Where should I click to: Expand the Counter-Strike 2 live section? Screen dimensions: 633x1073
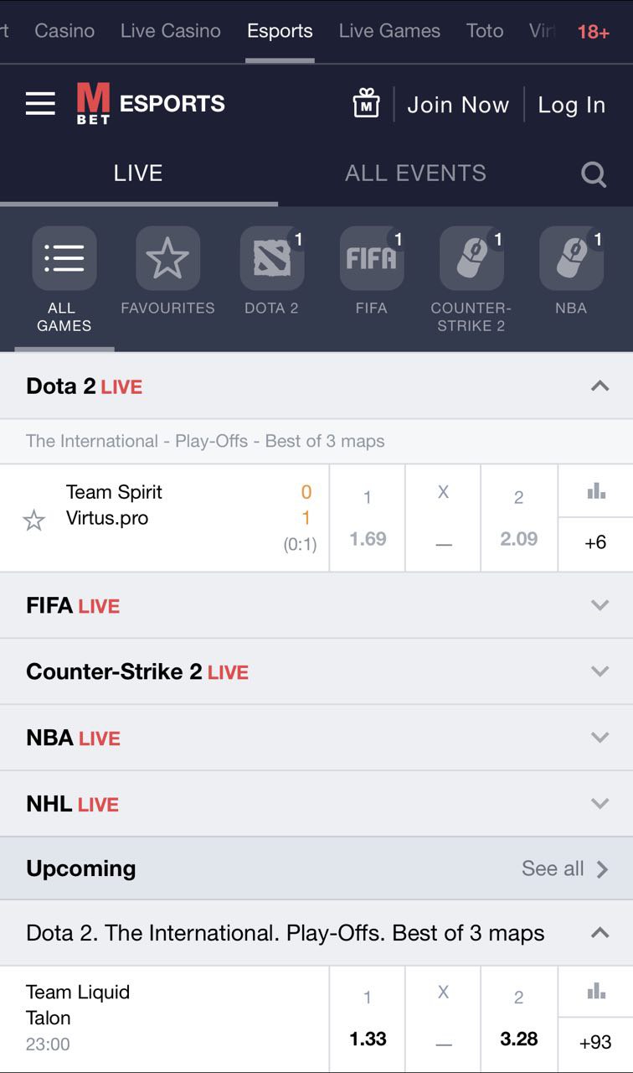click(x=600, y=671)
